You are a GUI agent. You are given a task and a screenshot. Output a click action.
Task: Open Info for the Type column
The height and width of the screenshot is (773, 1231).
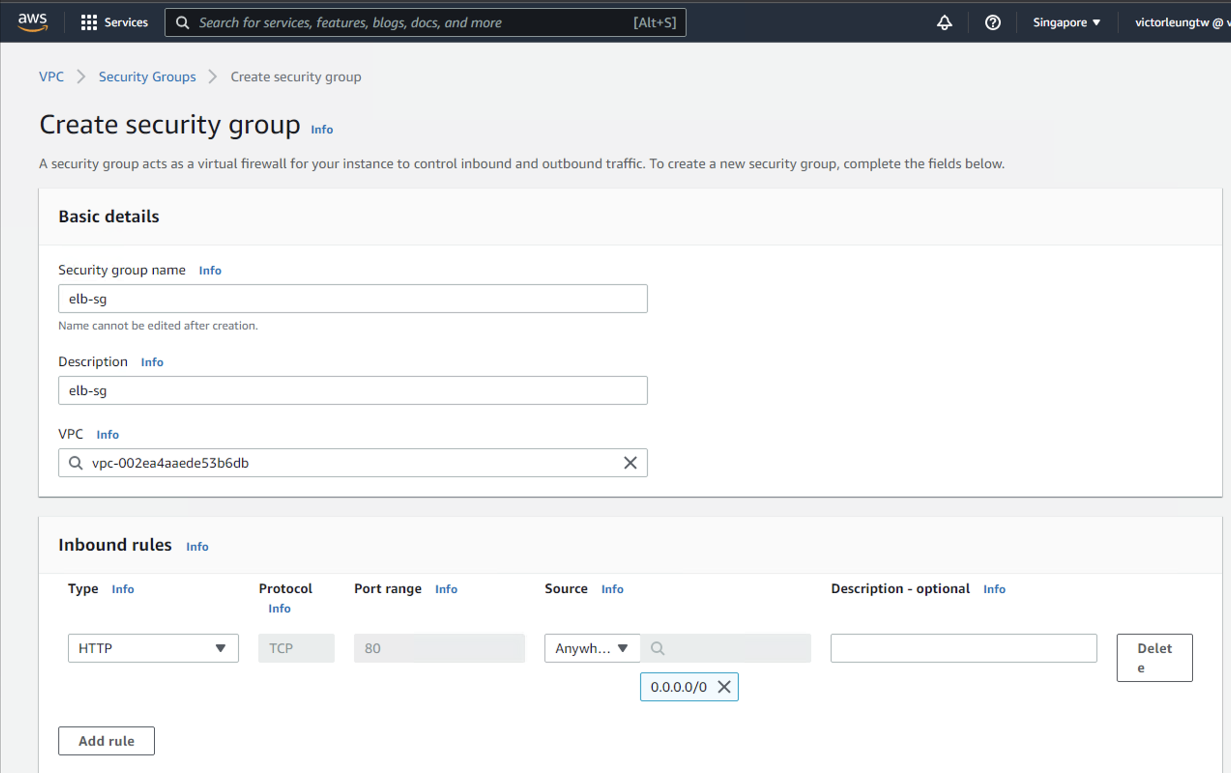tap(123, 589)
